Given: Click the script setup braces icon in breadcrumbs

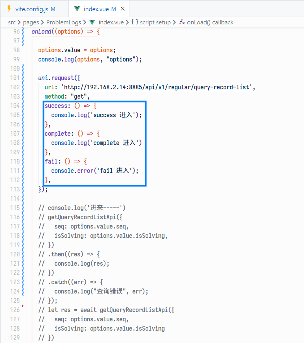Looking at the screenshot, I should coord(135,22).
